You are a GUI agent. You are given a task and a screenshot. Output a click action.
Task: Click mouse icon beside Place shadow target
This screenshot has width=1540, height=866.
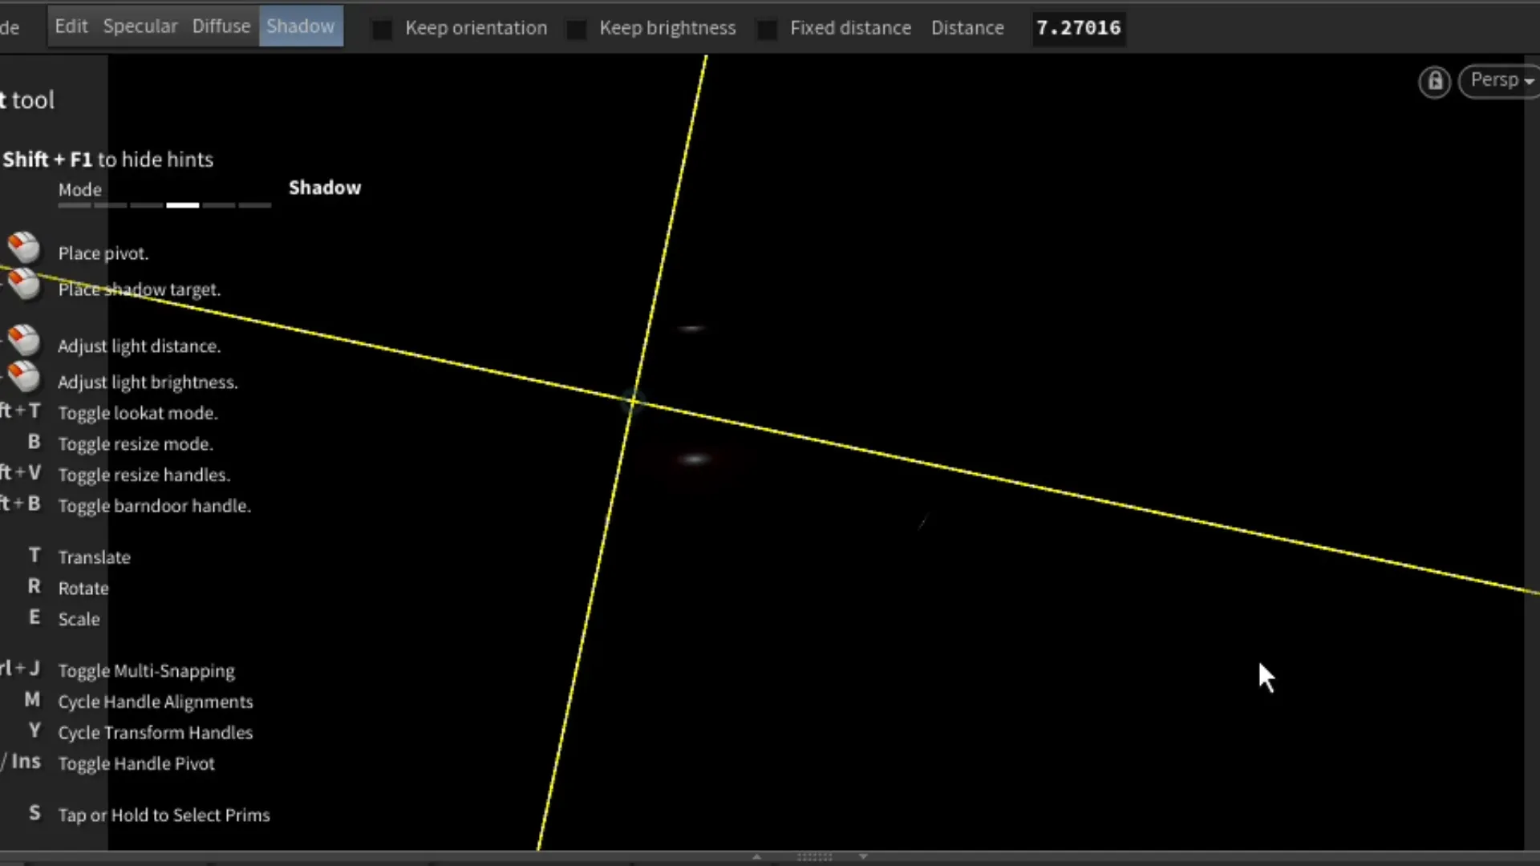[24, 284]
